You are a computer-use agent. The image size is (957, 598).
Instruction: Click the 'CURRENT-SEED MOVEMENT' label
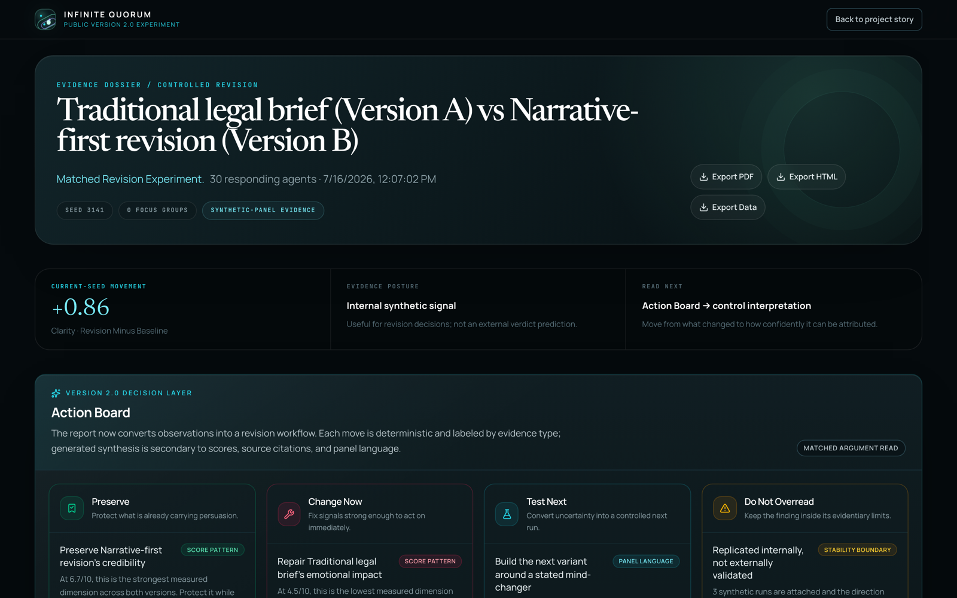[x=99, y=286]
